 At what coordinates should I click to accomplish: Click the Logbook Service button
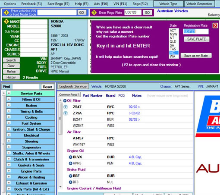73,86
